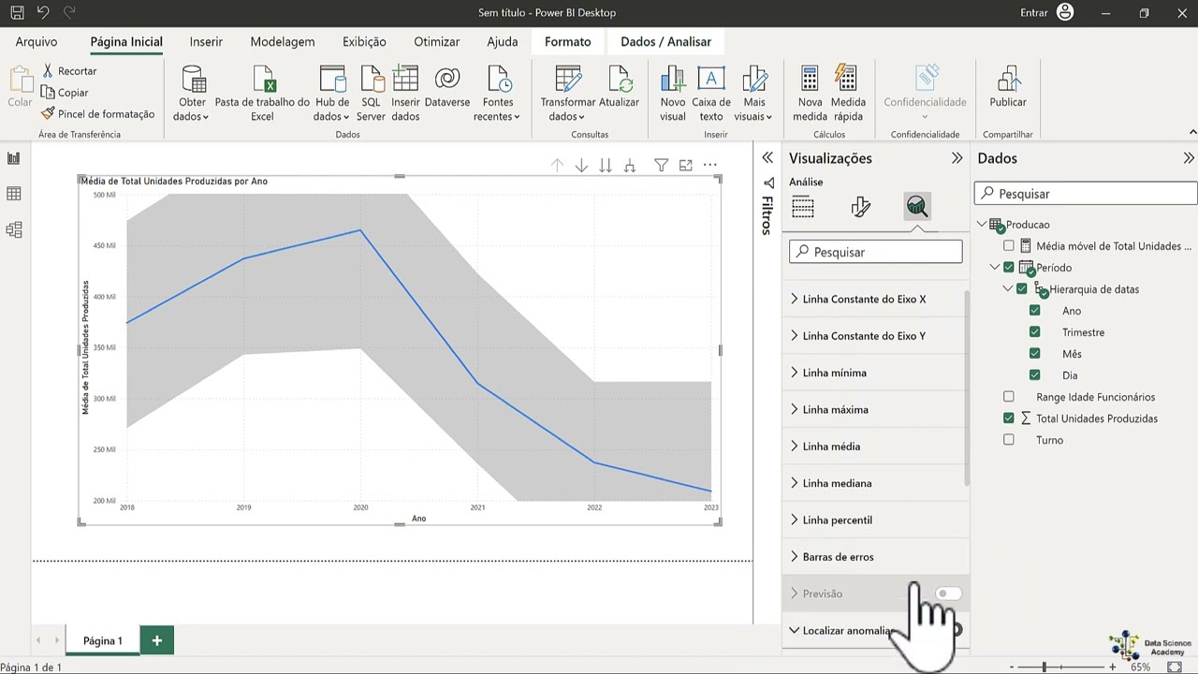Viewport: 1198px width, 674px height.
Task: Collapse the Dados pane
Action: pos(1189,158)
